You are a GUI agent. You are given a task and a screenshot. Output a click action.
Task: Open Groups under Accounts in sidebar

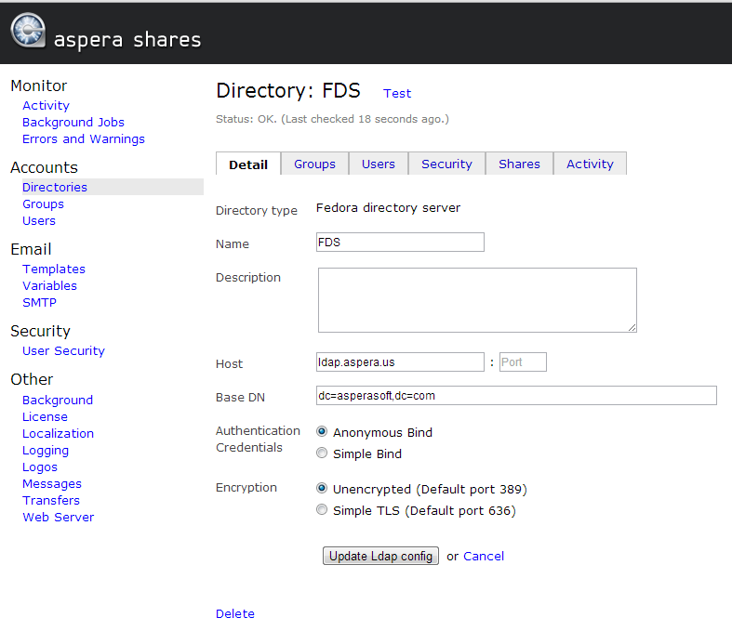click(43, 204)
